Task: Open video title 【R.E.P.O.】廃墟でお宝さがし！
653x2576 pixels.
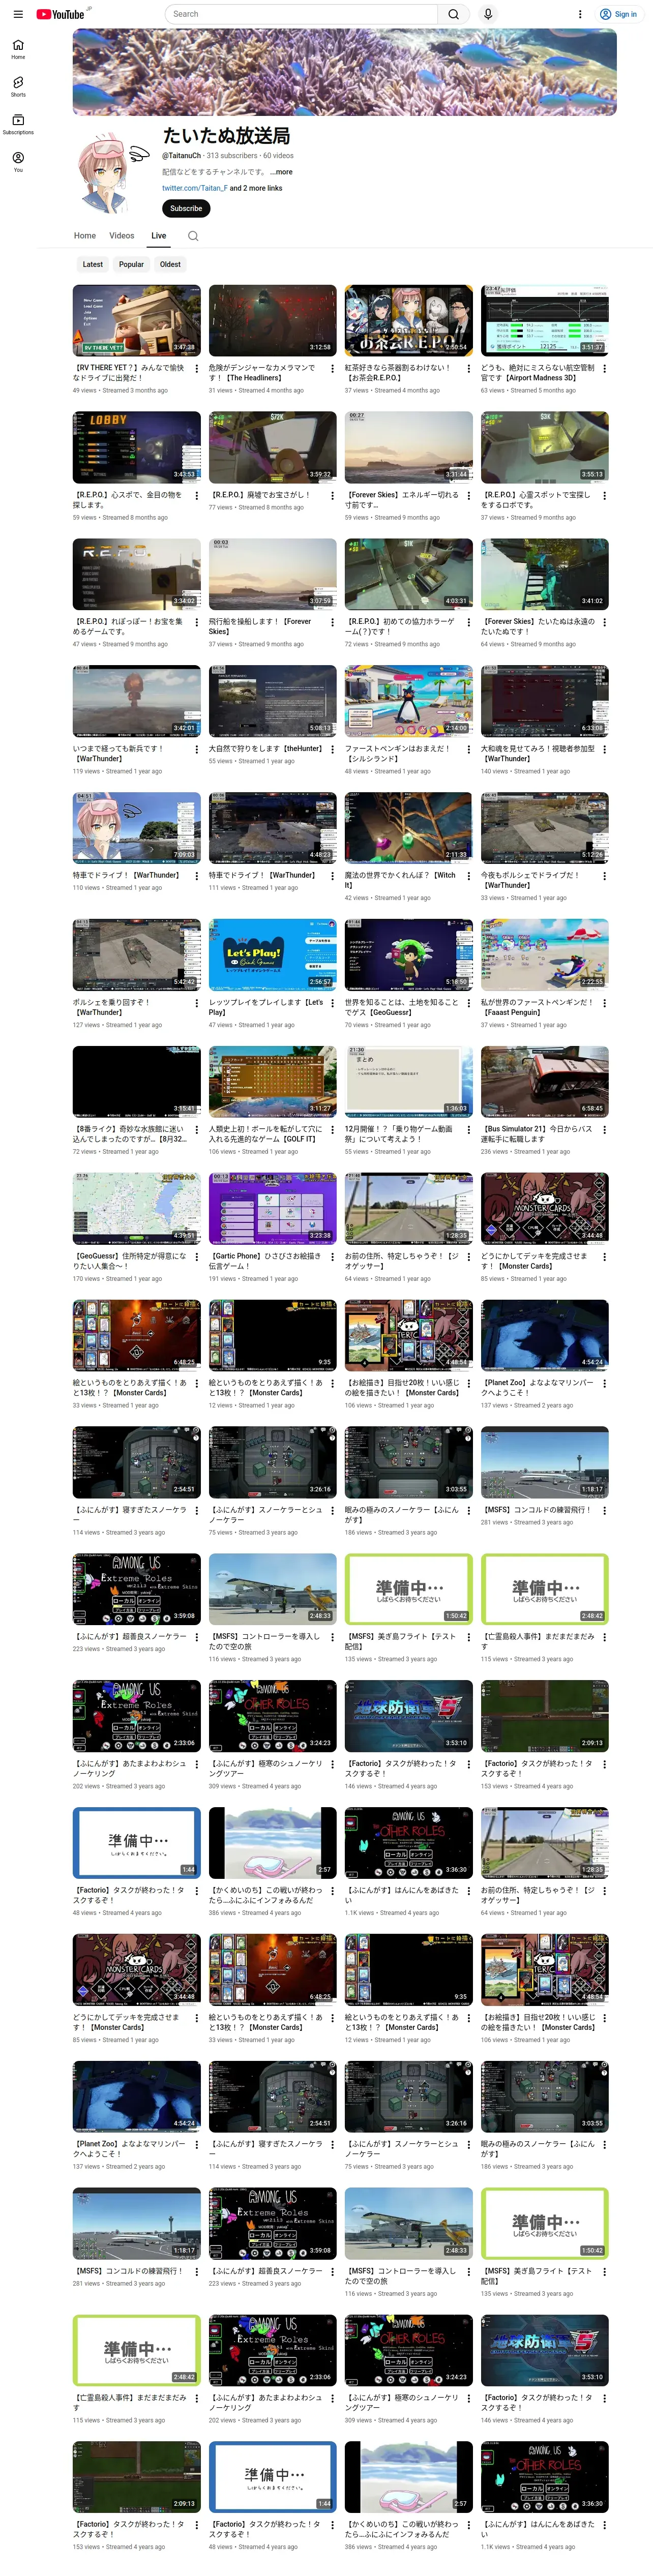Action: (261, 495)
